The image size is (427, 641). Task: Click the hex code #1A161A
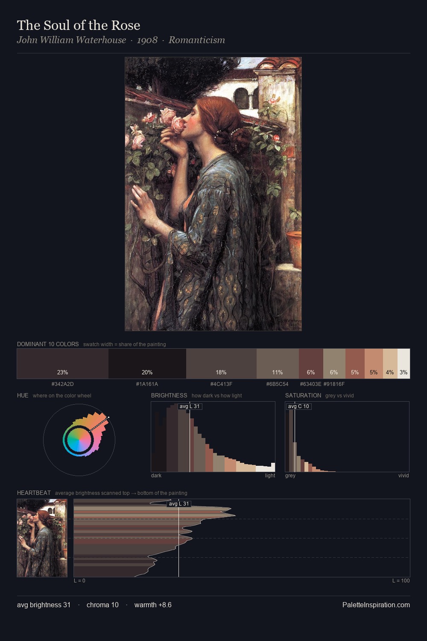pyautogui.click(x=147, y=384)
